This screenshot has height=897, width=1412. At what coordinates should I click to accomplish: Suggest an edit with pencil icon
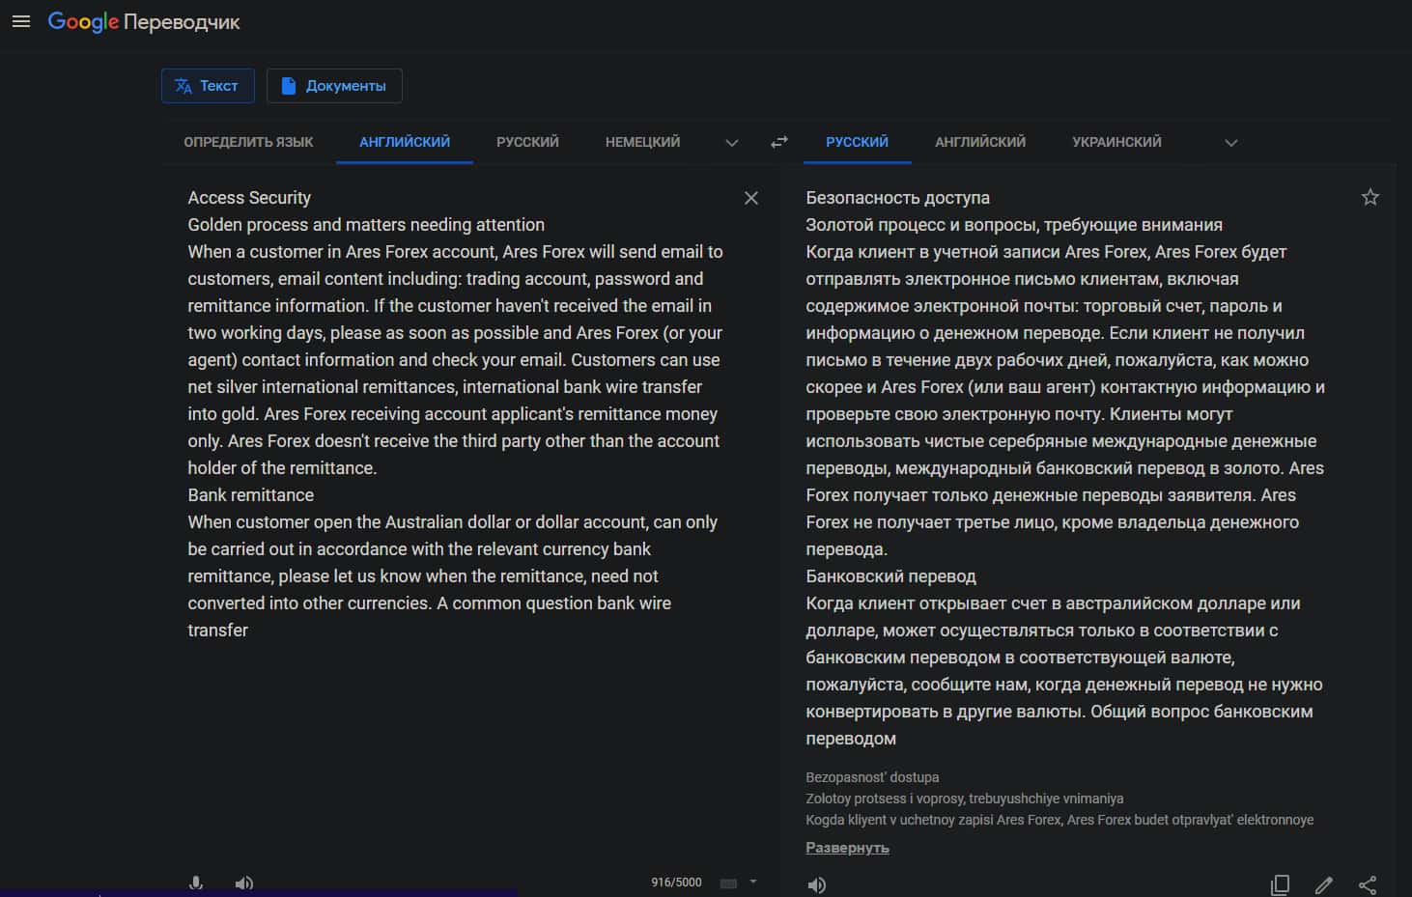(1324, 884)
